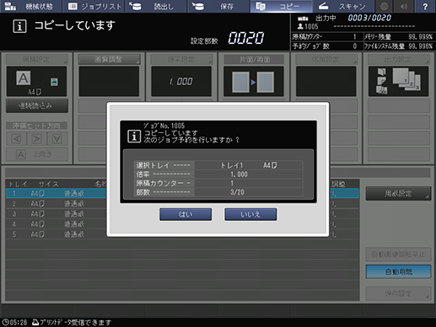The width and height of the screenshot is (436, 327).
Task: Toggle 連続読込み mode
Action: [37, 105]
